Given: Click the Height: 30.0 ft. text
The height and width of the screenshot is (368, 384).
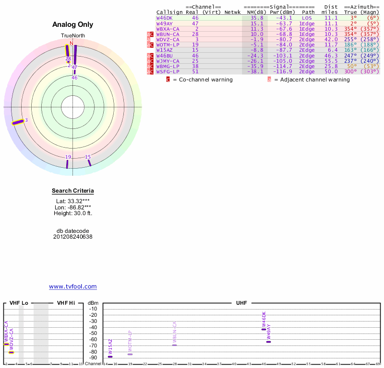Looking at the screenshot, I should [x=73, y=213].
